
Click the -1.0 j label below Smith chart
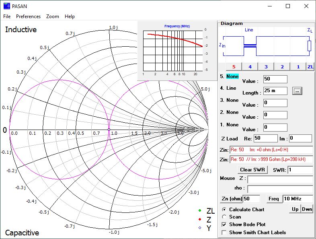(x=114, y=232)
